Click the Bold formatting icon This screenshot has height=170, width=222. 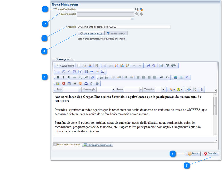(x=58, y=78)
